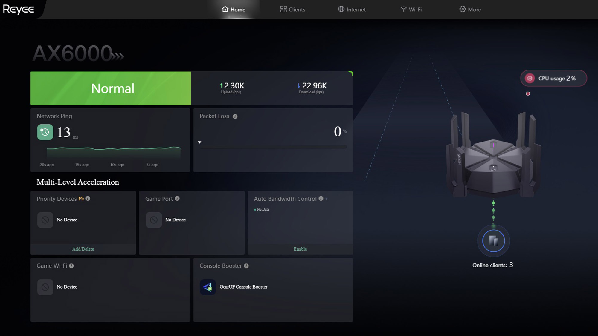Switch to the Internet tab
The height and width of the screenshot is (336, 598).
click(352, 9)
